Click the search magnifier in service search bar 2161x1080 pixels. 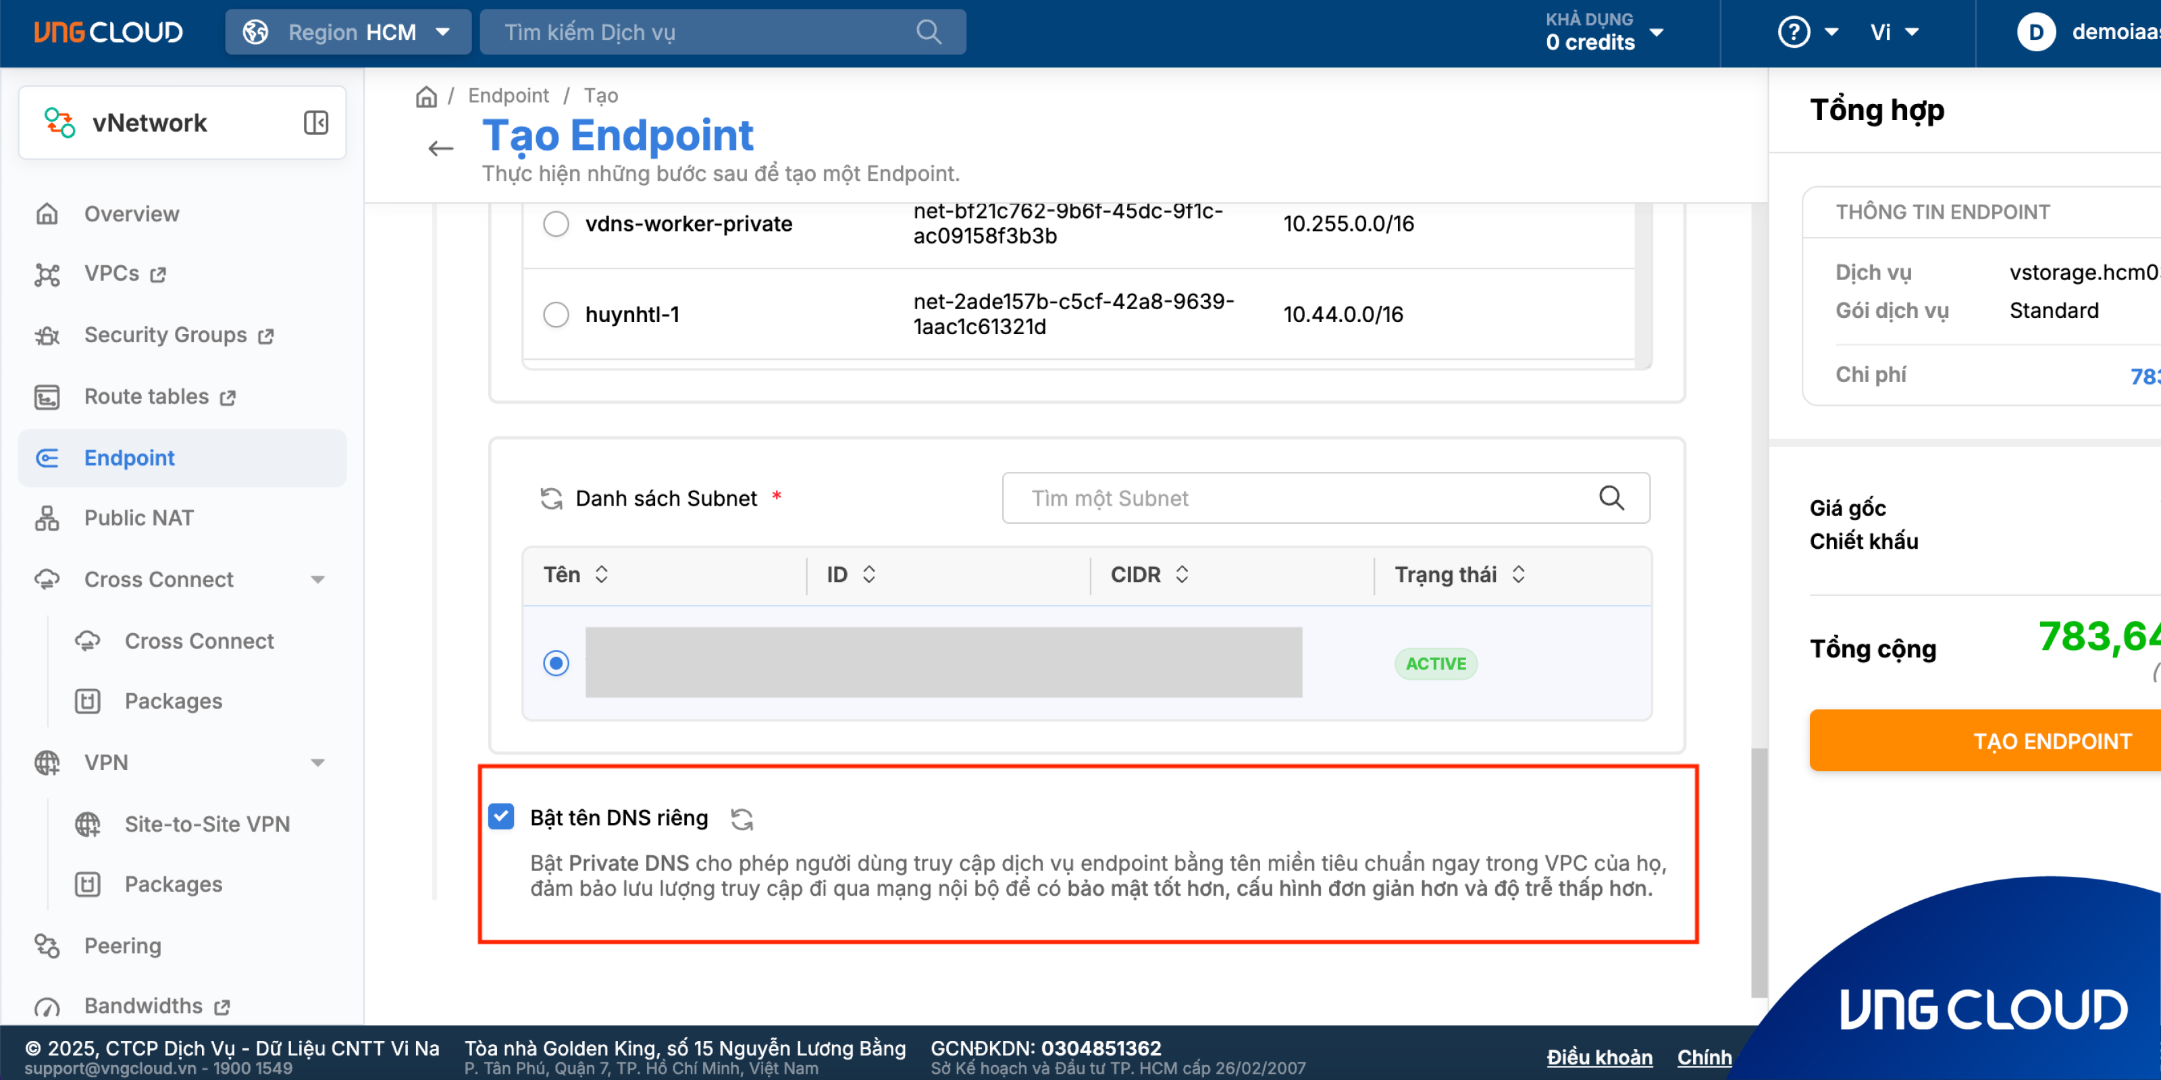coord(928,32)
